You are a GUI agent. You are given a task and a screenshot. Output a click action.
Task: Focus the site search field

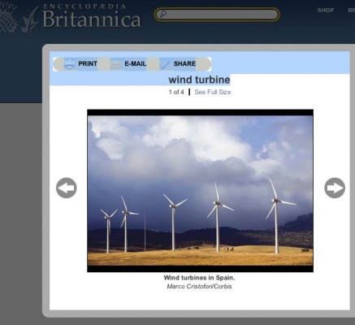(x=217, y=15)
